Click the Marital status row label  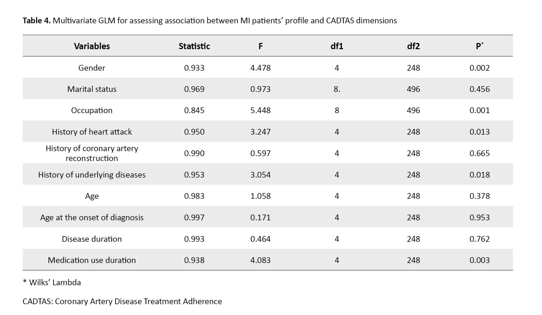(x=92, y=89)
